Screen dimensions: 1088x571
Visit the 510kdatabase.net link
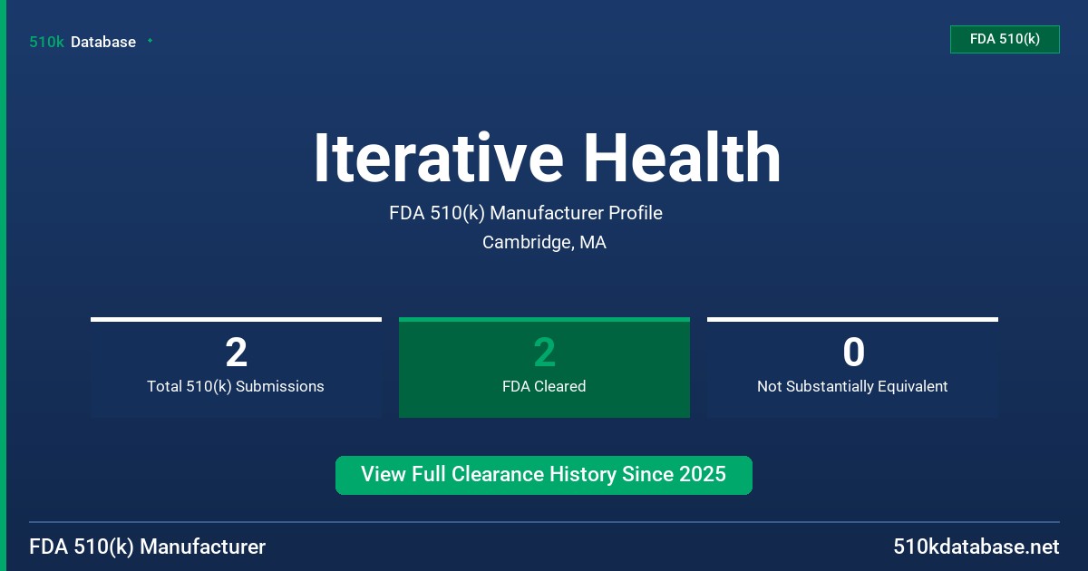click(976, 547)
